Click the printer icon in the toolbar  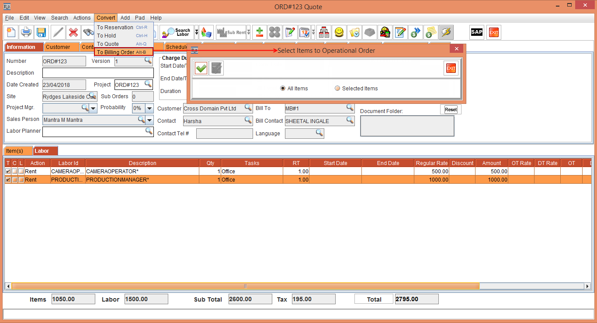tap(26, 32)
